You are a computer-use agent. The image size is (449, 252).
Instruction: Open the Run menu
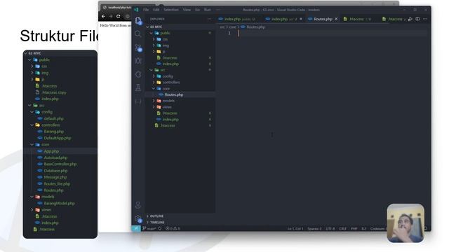coord(208,10)
